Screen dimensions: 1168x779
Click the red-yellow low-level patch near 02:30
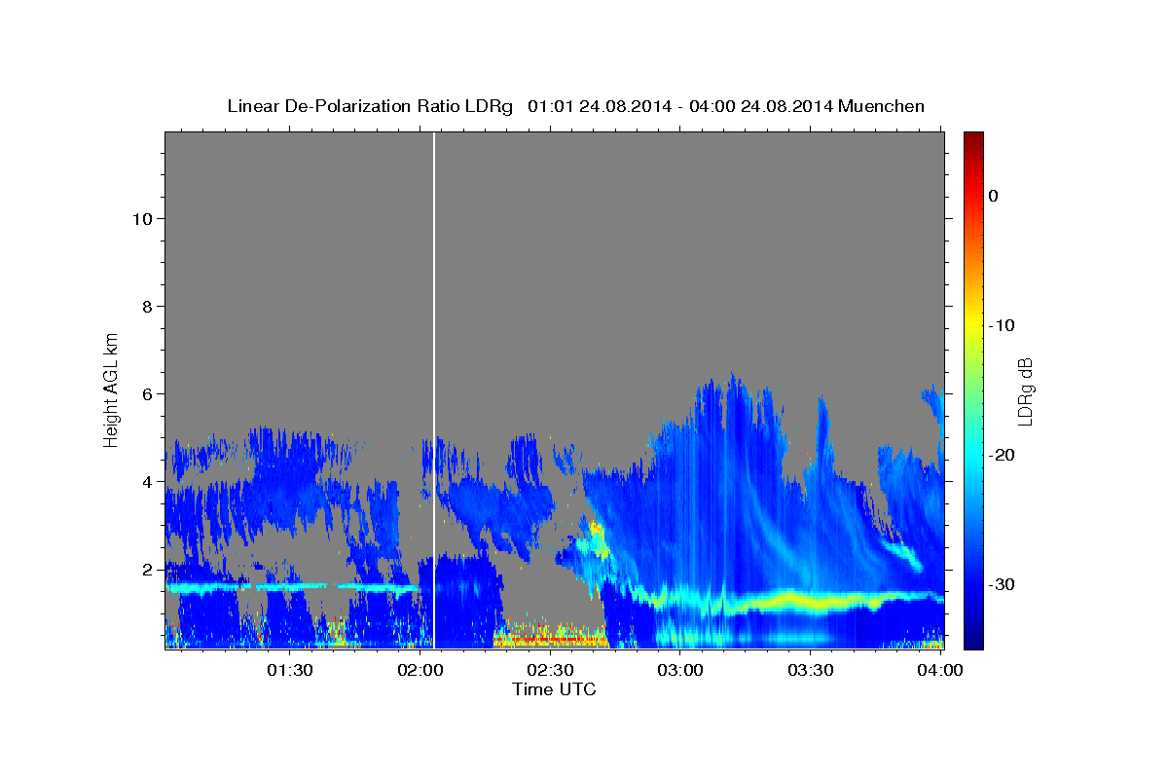coord(550,638)
